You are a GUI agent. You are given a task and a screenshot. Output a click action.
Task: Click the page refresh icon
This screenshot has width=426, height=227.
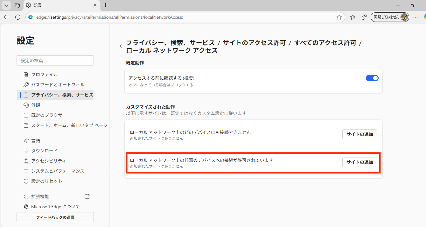point(18,17)
